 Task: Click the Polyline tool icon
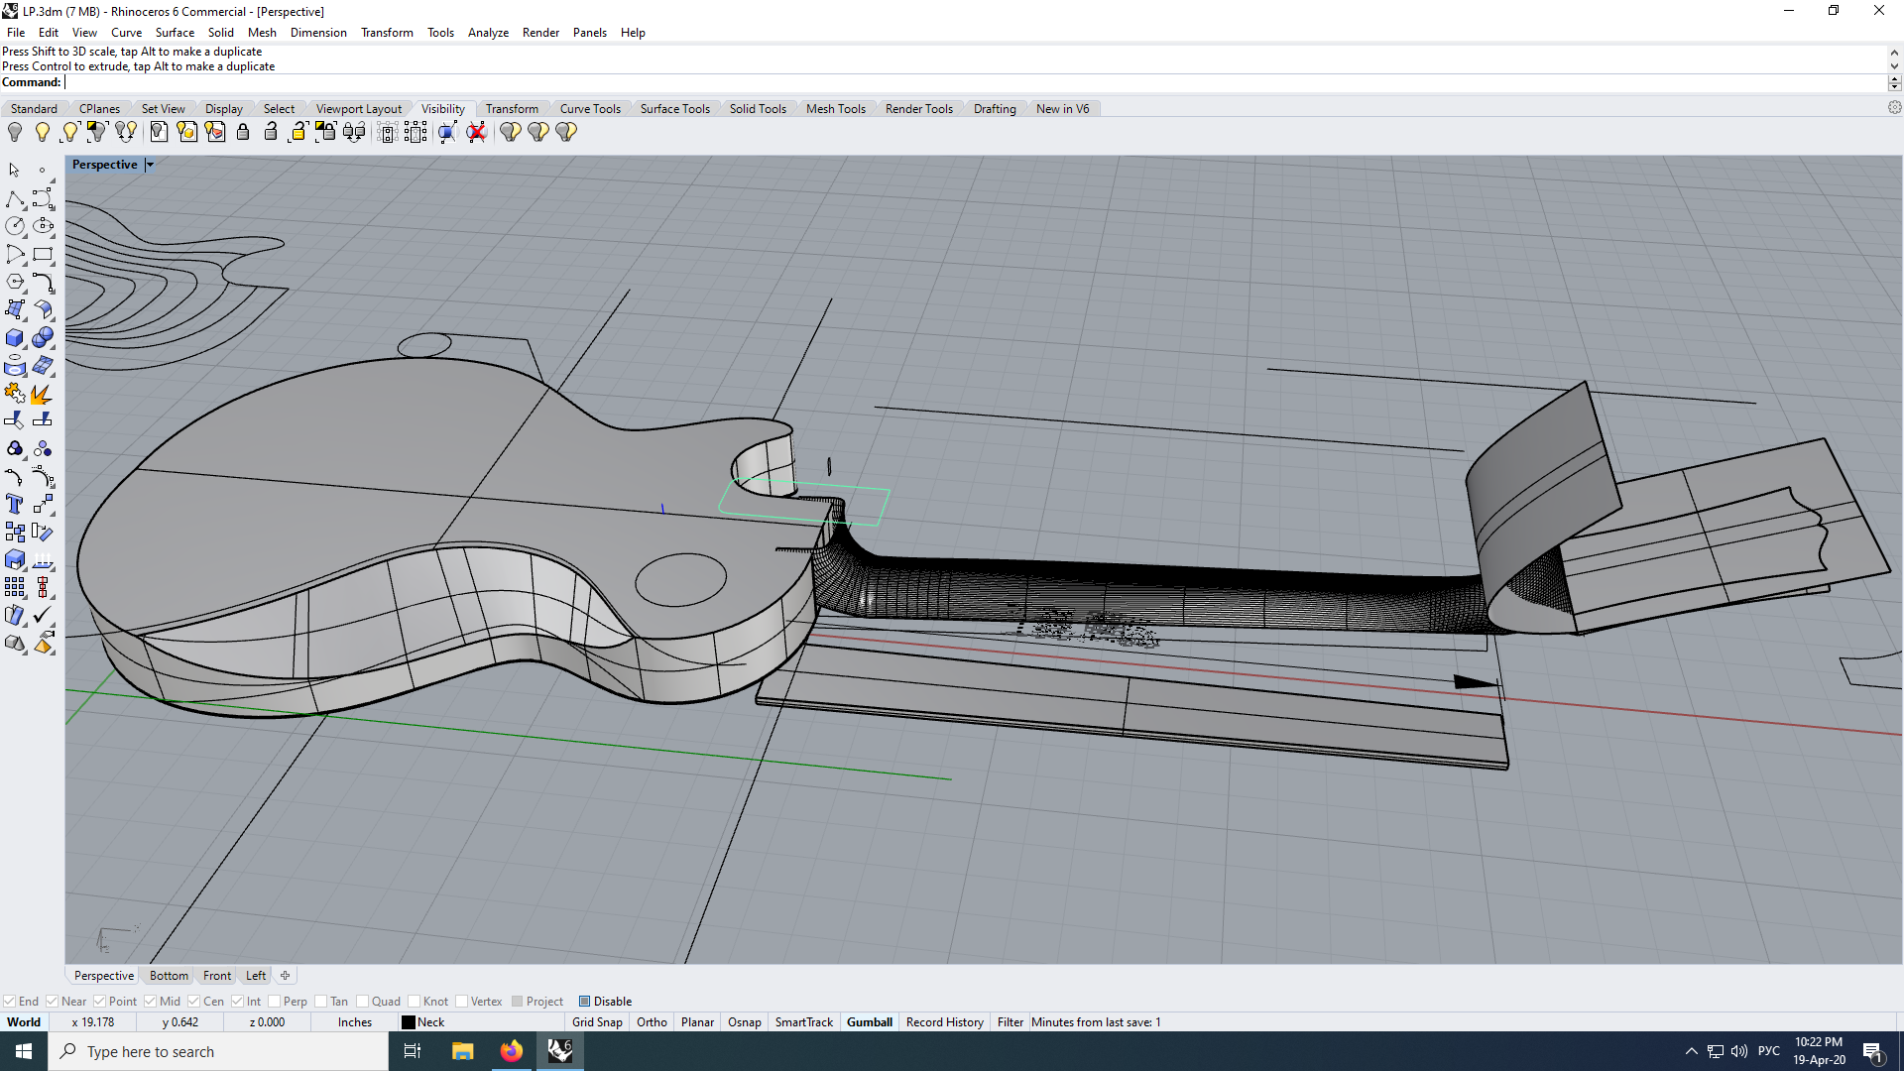(15, 199)
